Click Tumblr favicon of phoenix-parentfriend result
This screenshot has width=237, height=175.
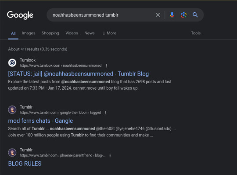(12, 153)
